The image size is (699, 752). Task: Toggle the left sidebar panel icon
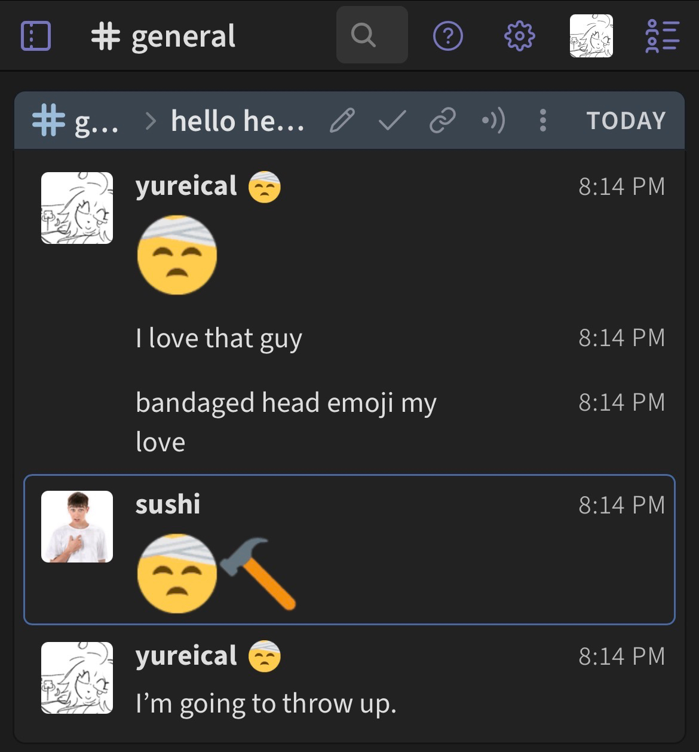(36, 36)
